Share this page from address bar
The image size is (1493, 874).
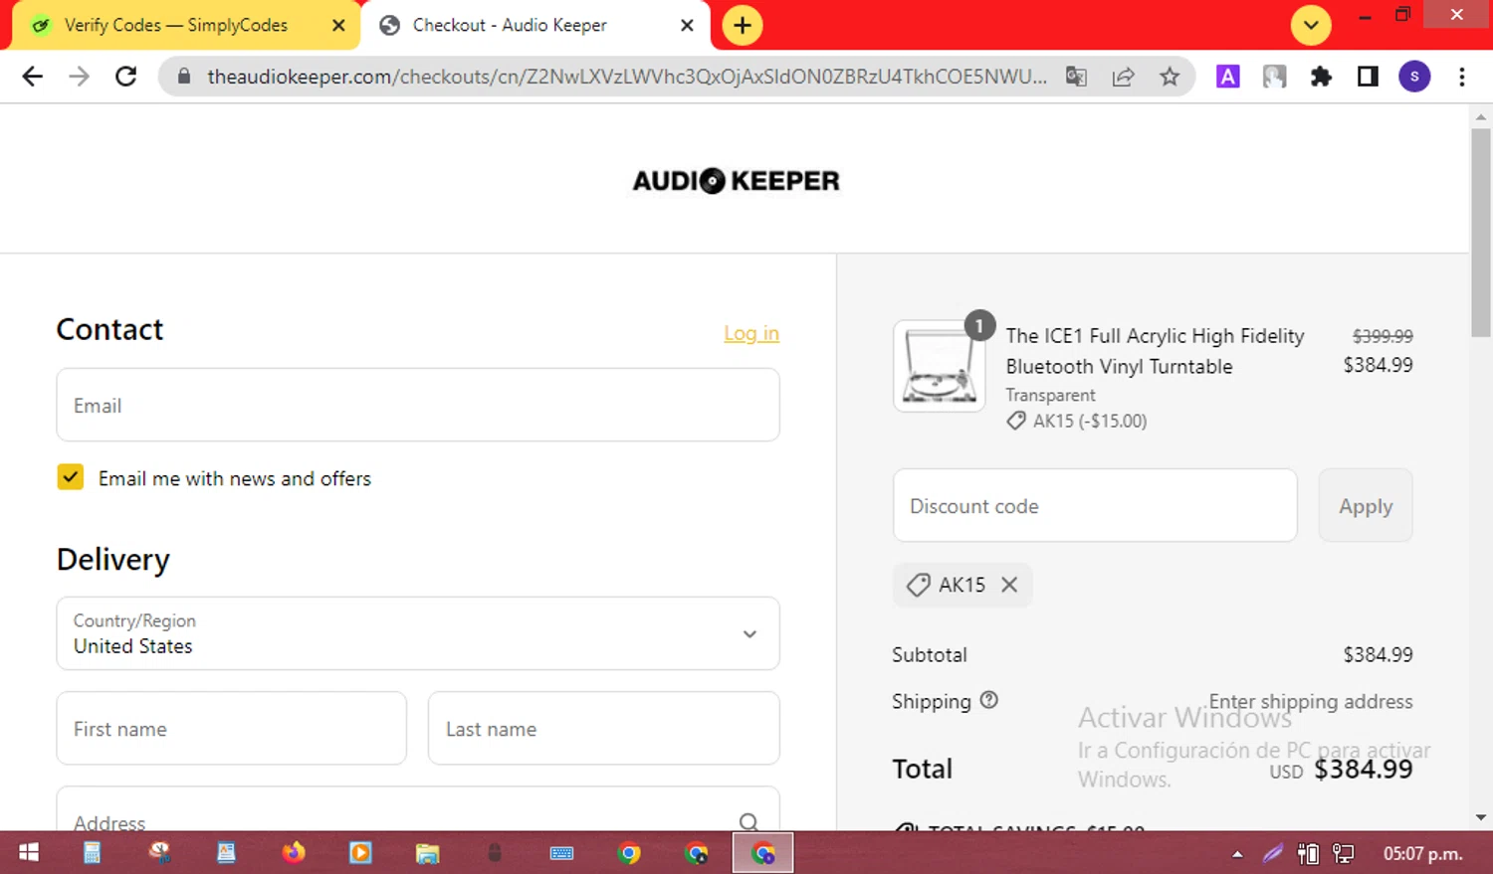pyautogui.click(x=1123, y=77)
